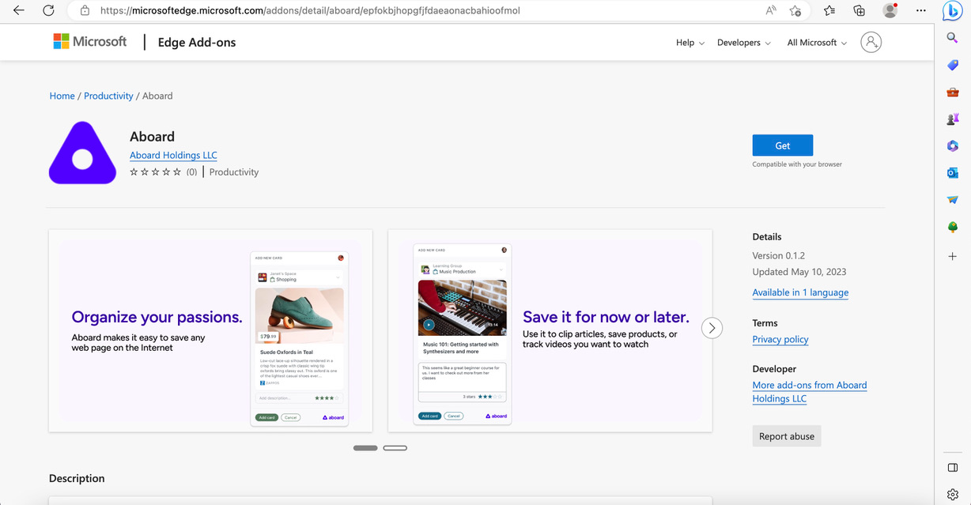Click the Productivity category beside the rating
The height and width of the screenshot is (505, 971).
234,171
